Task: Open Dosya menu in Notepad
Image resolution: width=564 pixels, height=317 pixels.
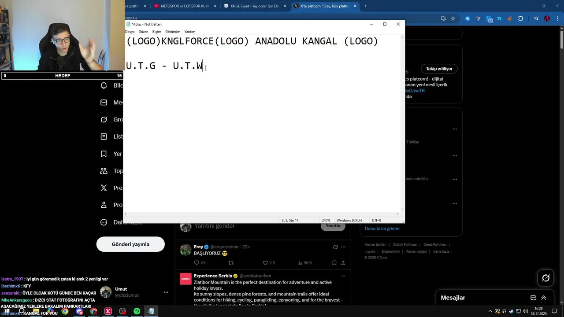Action: coord(130,32)
